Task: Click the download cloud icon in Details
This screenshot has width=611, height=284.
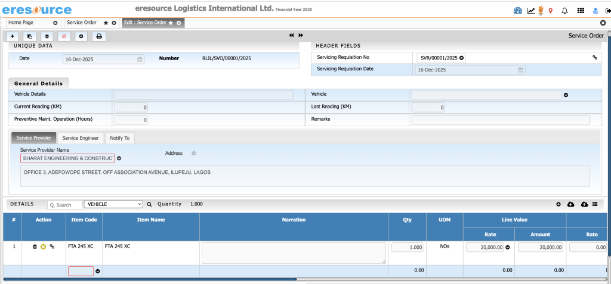Action: [x=571, y=204]
